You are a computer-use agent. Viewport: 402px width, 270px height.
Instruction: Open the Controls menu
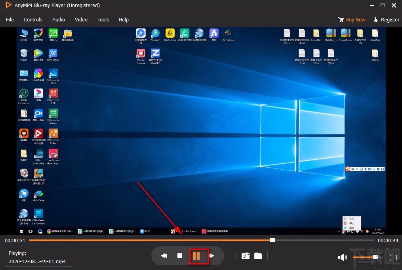pyautogui.click(x=33, y=19)
